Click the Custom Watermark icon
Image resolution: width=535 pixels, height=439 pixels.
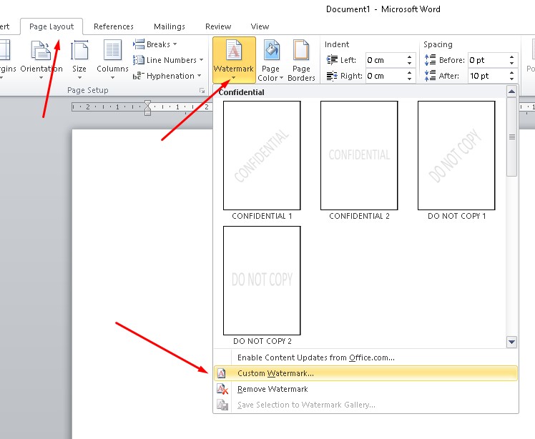pyautogui.click(x=222, y=373)
